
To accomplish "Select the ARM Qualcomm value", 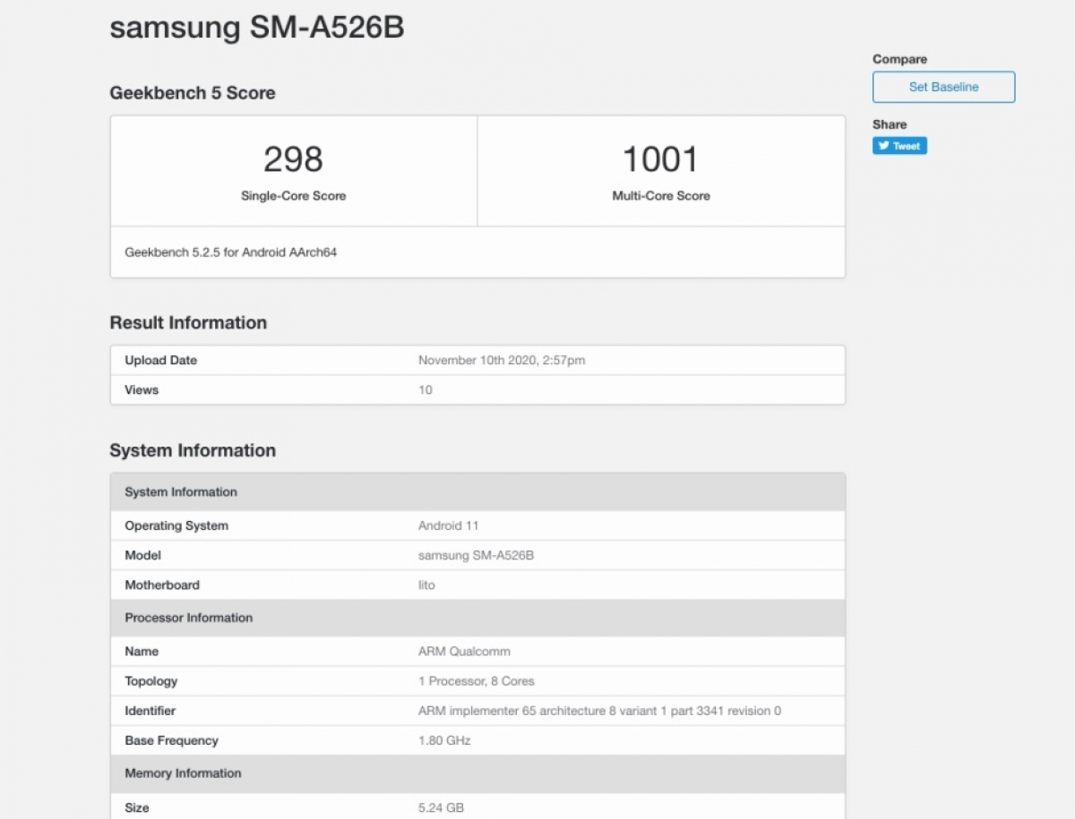I will pyautogui.click(x=464, y=652).
